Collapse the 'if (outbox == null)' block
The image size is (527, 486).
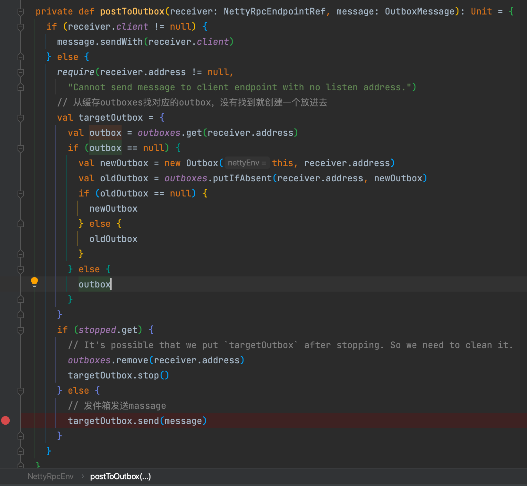point(21,148)
